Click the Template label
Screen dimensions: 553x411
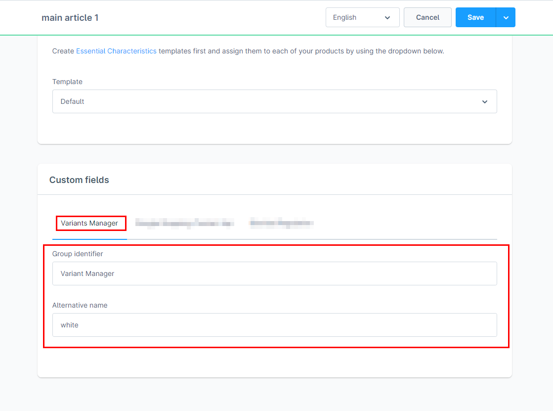67,82
